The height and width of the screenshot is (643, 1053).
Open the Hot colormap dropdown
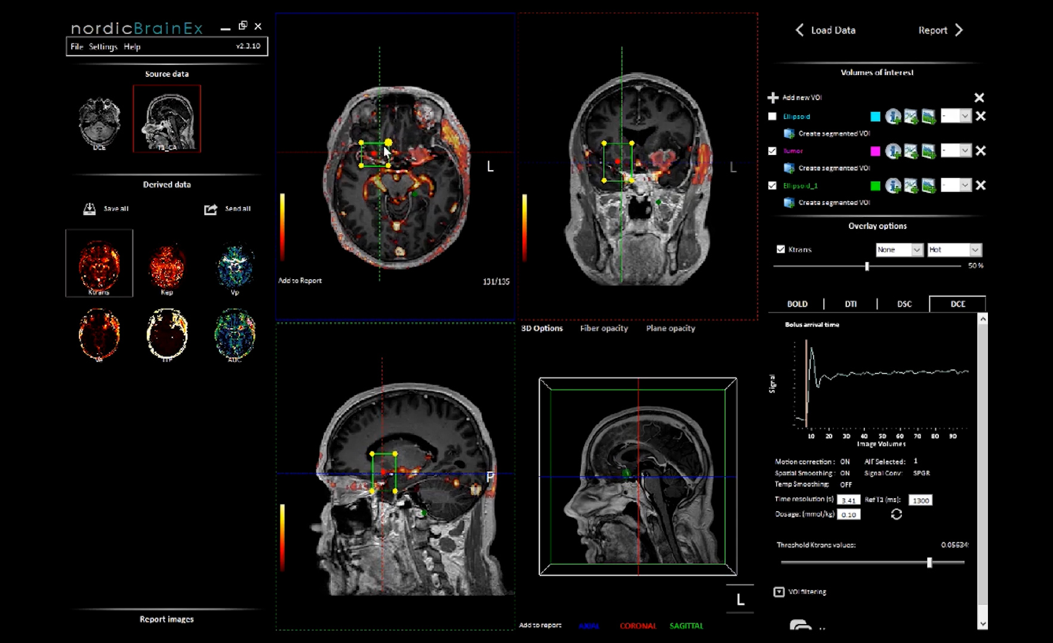(x=954, y=250)
